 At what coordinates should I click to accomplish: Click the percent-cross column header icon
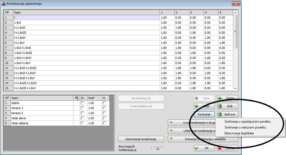(77, 98)
